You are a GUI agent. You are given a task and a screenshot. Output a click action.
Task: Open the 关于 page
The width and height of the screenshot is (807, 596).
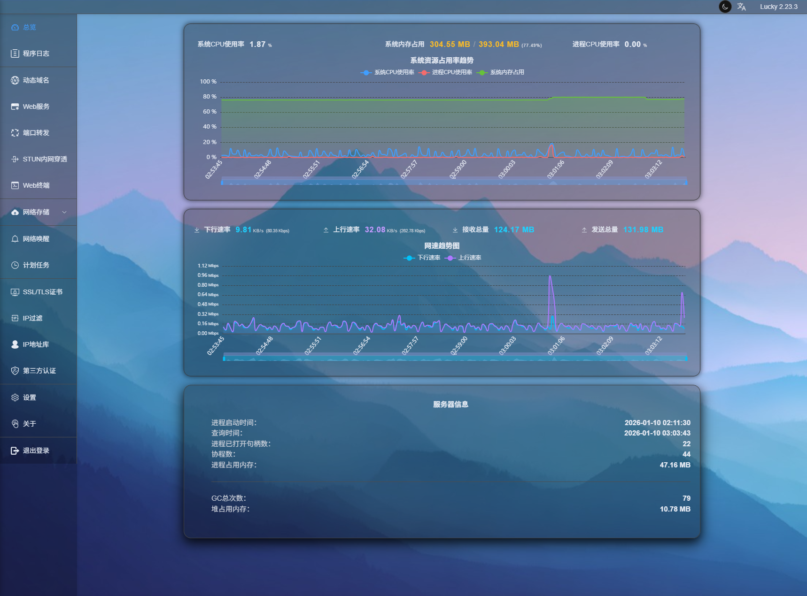pos(29,423)
